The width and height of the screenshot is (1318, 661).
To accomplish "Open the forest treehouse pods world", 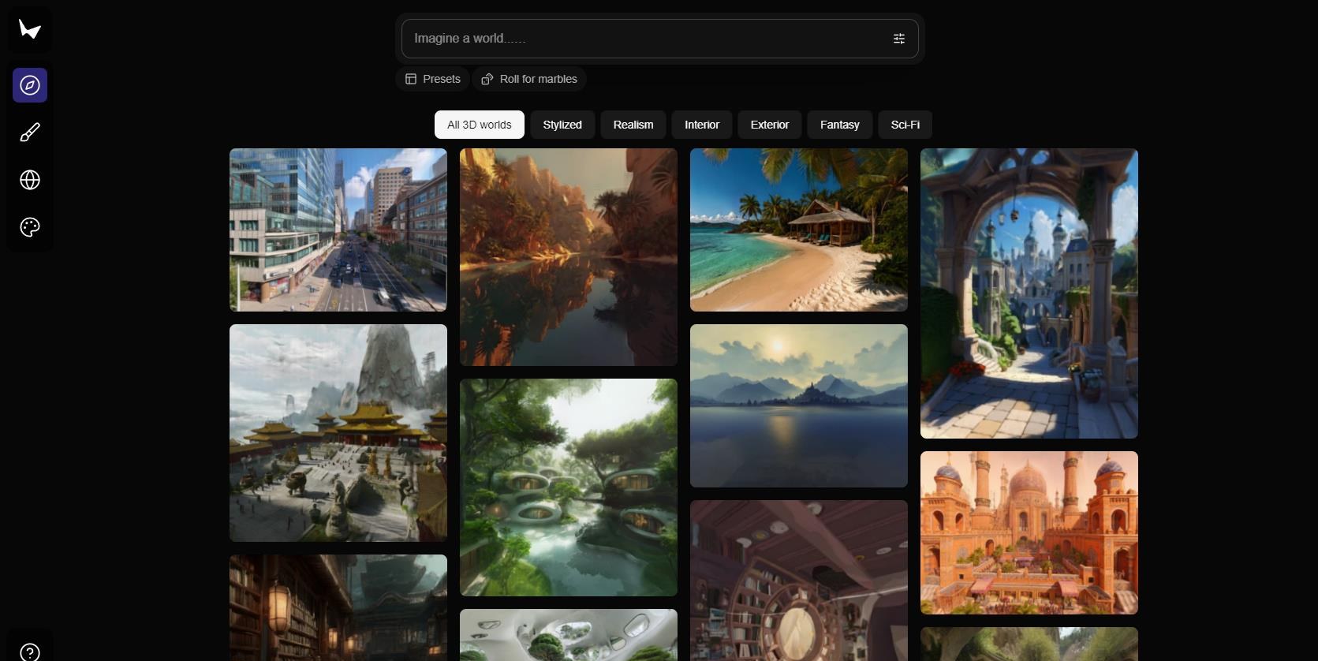I will (x=569, y=487).
